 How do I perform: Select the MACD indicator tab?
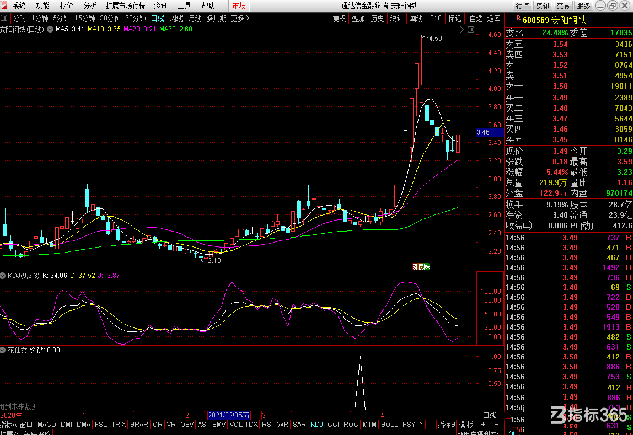46,425
